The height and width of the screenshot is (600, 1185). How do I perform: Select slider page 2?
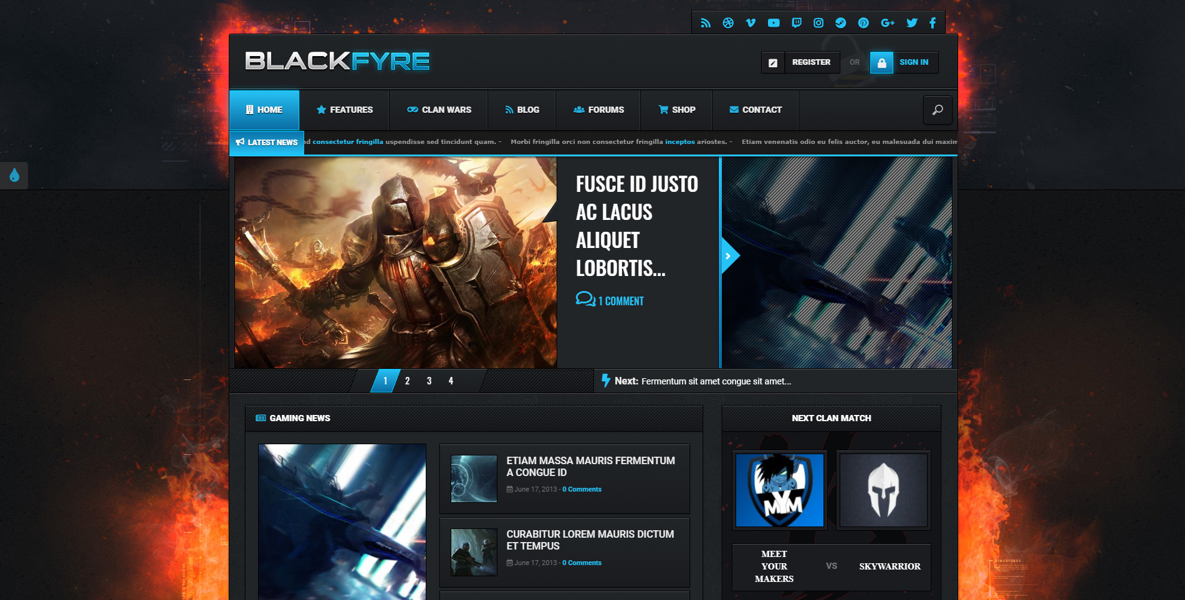pyautogui.click(x=407, y=381)
